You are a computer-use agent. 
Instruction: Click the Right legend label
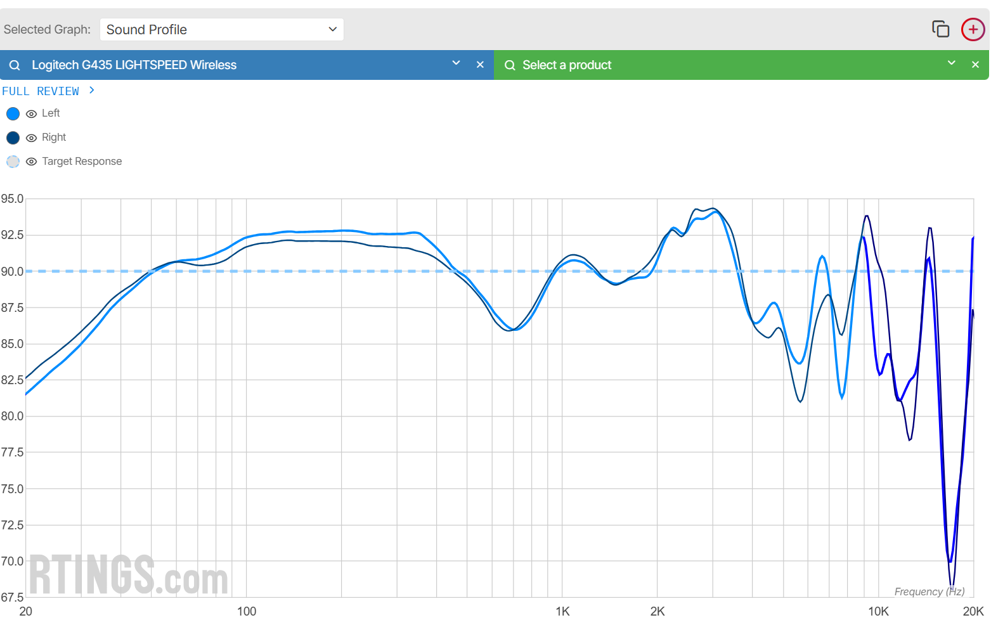54,138
